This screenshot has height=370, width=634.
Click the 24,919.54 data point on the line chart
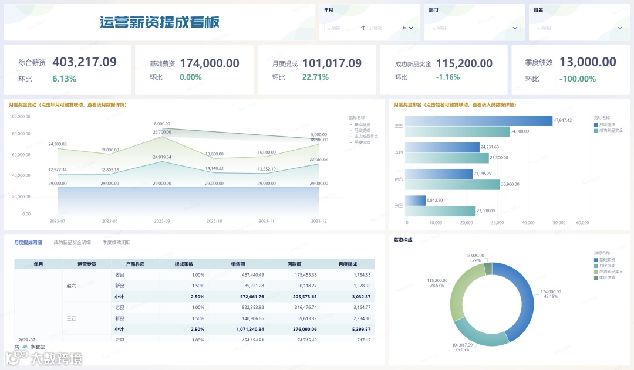point(162,162)
